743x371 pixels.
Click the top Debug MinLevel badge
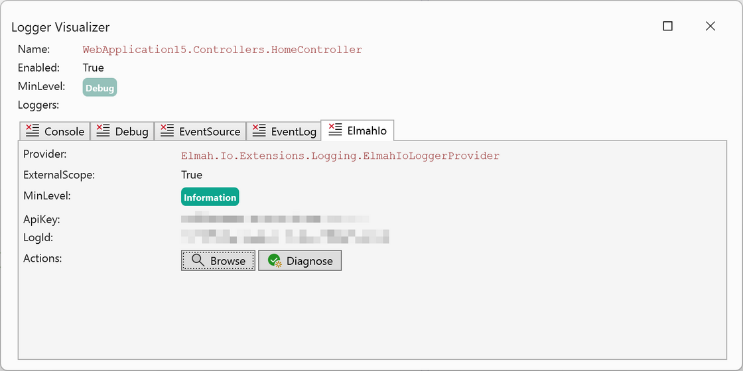pos(100,87)
